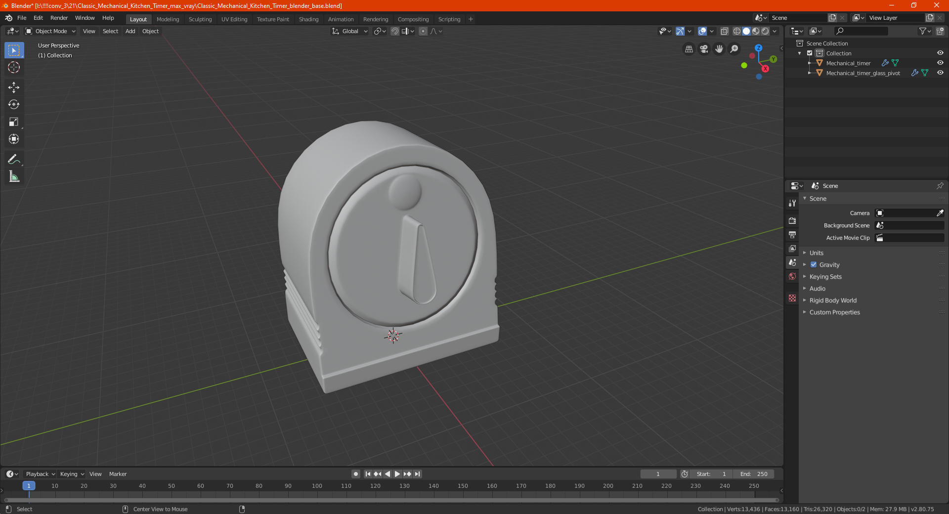Open the File menu
Image resolution: width=949 pixels, height=514 pixels.
click(22, 18)
